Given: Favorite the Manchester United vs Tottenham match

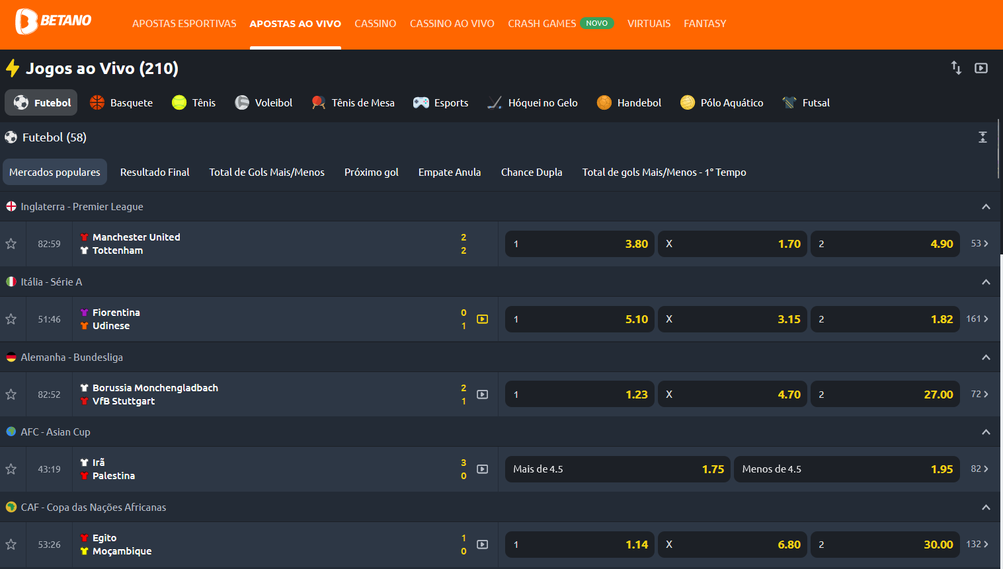Looking at the screenshot, I should tap(11, 244).
